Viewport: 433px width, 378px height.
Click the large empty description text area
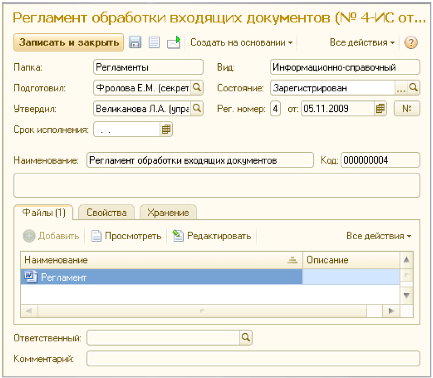(217, 185)
